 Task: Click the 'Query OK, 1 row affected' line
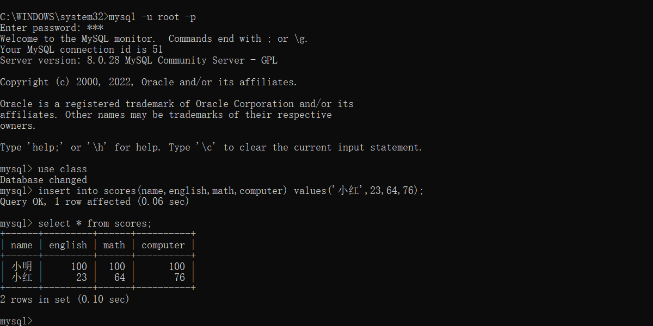[x=95, y=202]
